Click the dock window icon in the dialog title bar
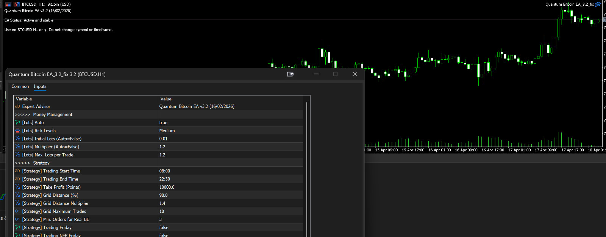 coord(290,74)
